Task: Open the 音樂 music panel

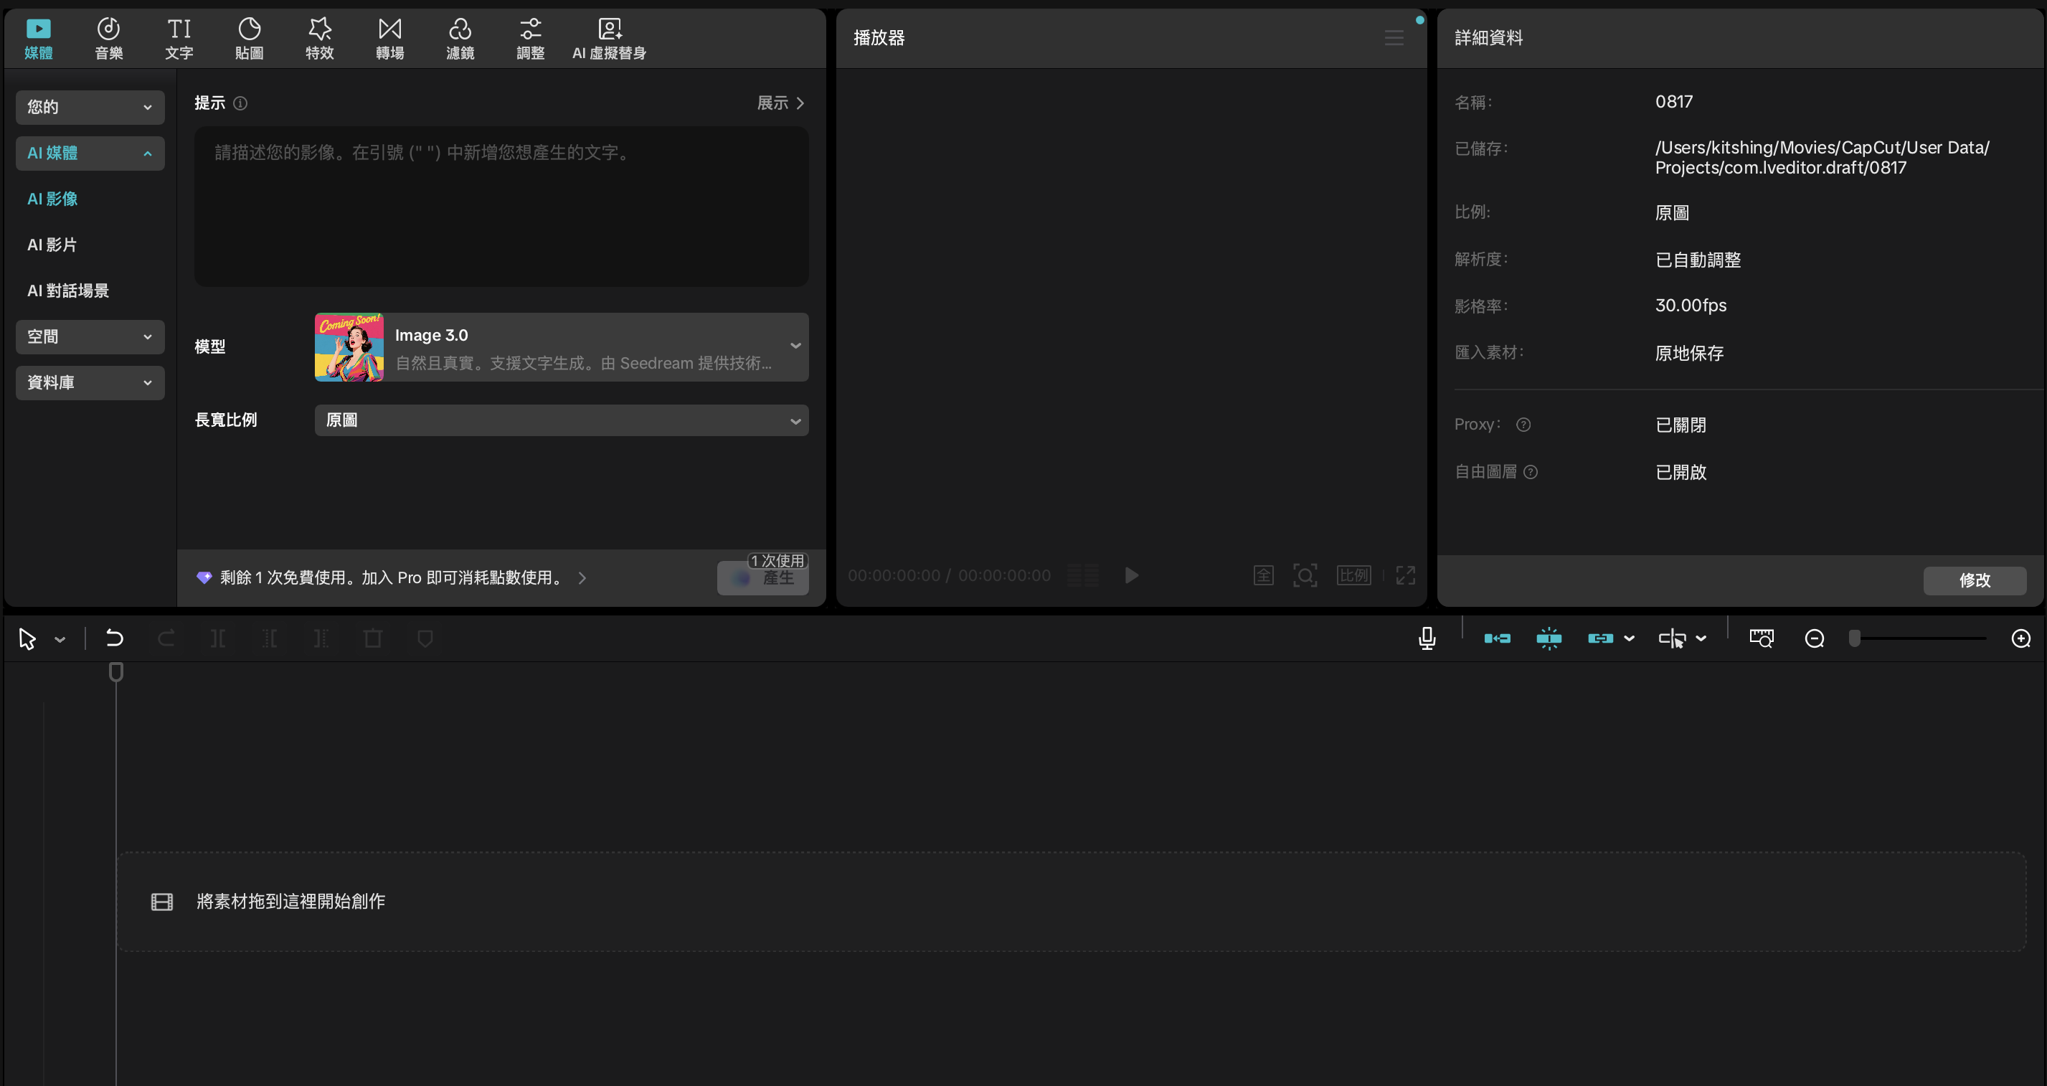Action: (x=108, y=38)
